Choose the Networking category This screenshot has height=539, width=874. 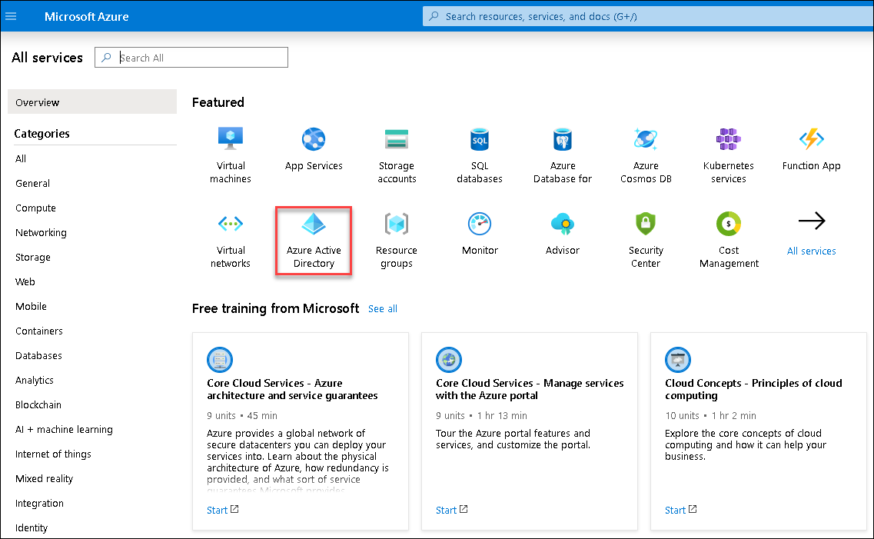coord(41,232)
